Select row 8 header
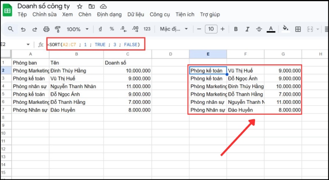 [x=6, y=118]
